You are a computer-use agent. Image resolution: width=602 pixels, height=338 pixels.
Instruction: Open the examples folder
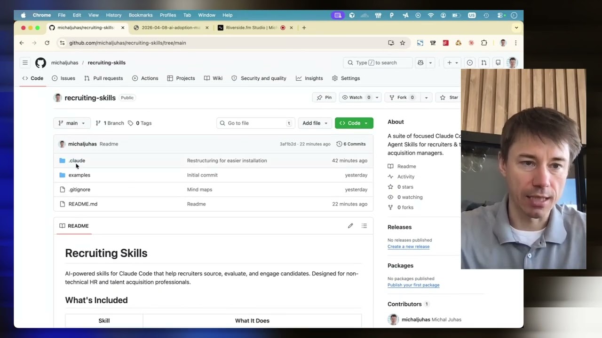(x=79, y=175)
